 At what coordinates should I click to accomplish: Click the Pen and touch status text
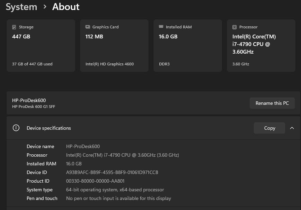(x=118, y=198)
